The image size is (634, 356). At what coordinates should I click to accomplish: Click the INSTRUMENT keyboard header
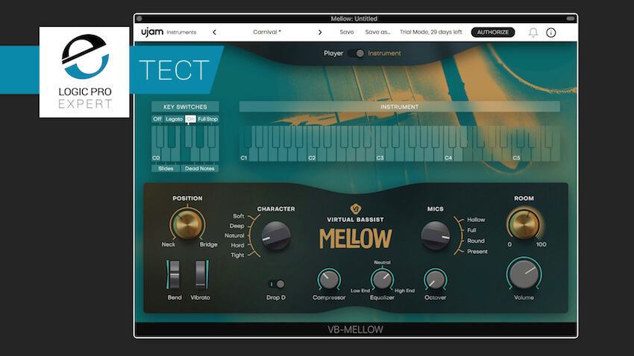[400, 107]
